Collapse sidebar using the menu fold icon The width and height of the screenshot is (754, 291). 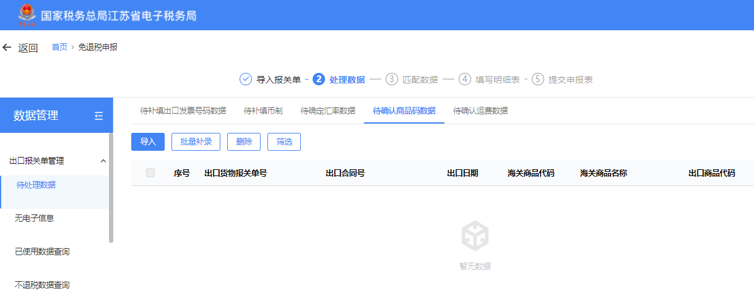pyautogui.click(x=98, y=116)
